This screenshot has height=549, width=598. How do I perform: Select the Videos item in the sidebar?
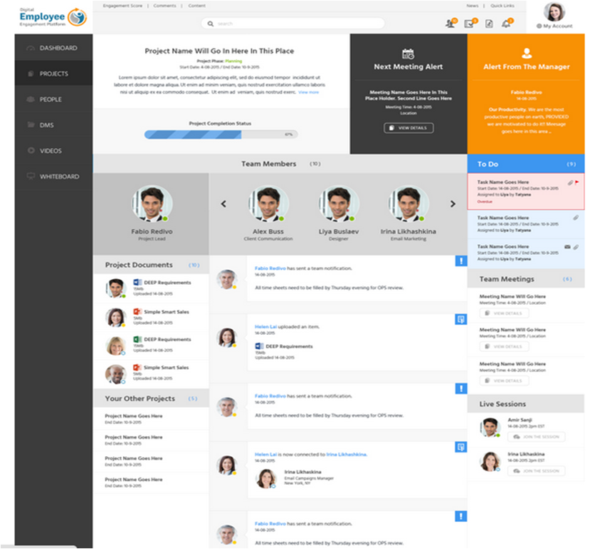click(50, 151)
